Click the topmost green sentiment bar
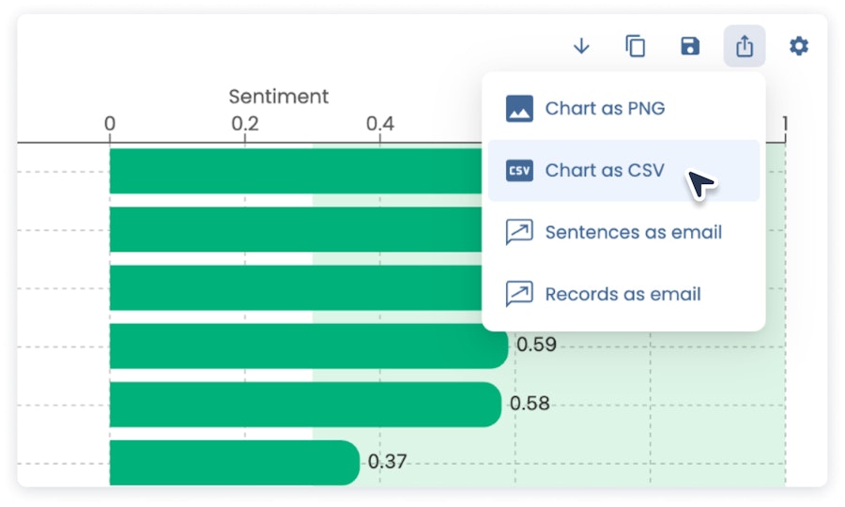The image size is (845, 507). point(296,171)
